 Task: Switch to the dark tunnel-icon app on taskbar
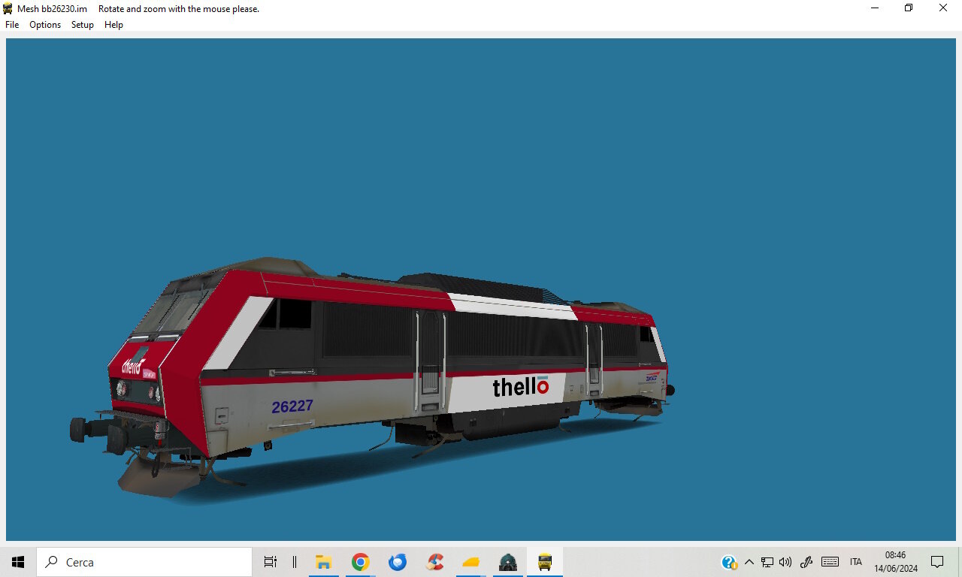(508, 562)
